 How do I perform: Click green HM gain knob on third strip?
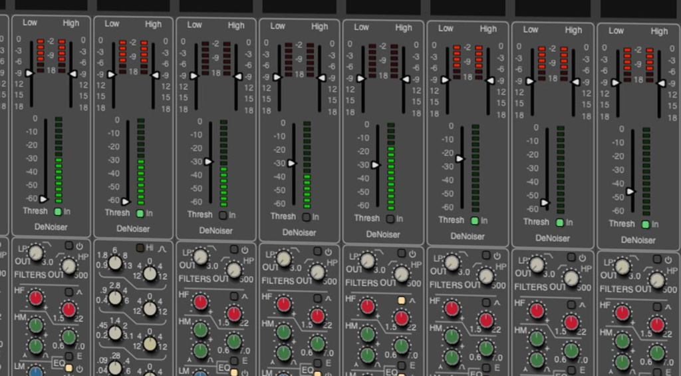click(200, 329)
